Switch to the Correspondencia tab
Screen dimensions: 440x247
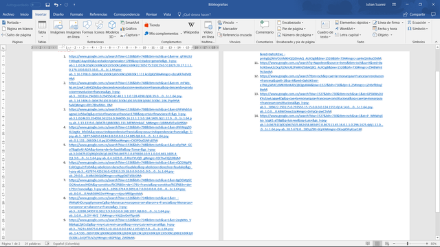click(x=126, y=14)
